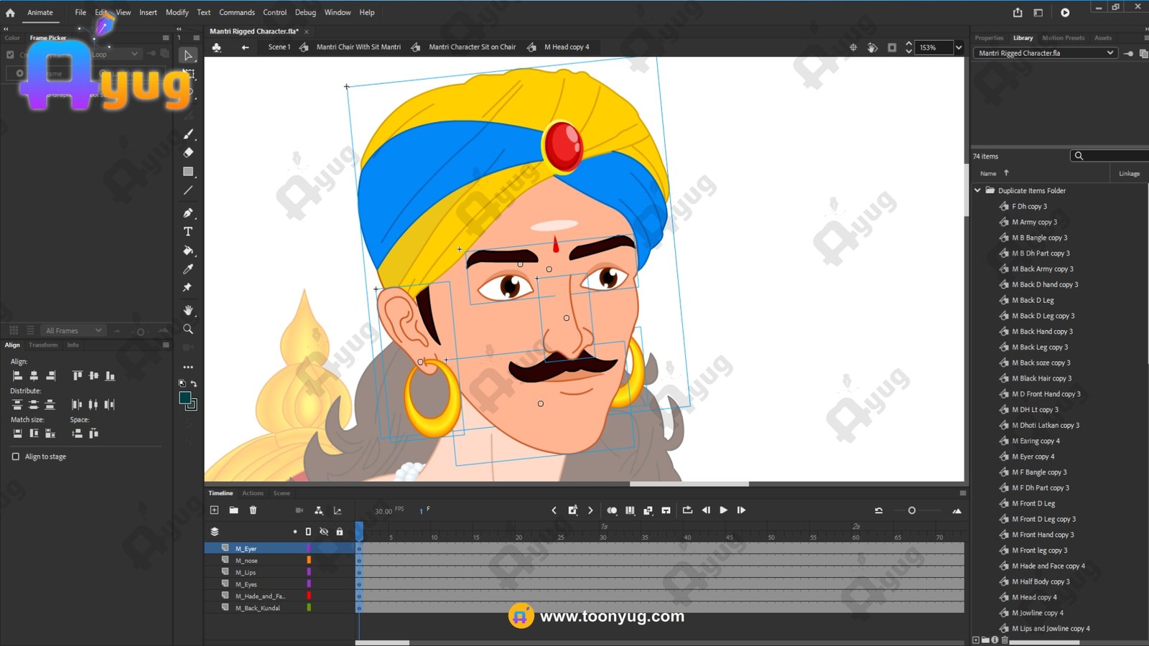This screenshot has height=646, width=1149.
Task: Open the library document dropdown
Action: 1045,53
